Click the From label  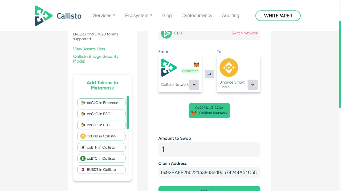(x=163, y=52)
